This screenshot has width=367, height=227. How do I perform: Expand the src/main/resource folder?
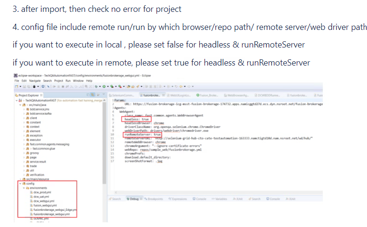[x=20, y=179]
